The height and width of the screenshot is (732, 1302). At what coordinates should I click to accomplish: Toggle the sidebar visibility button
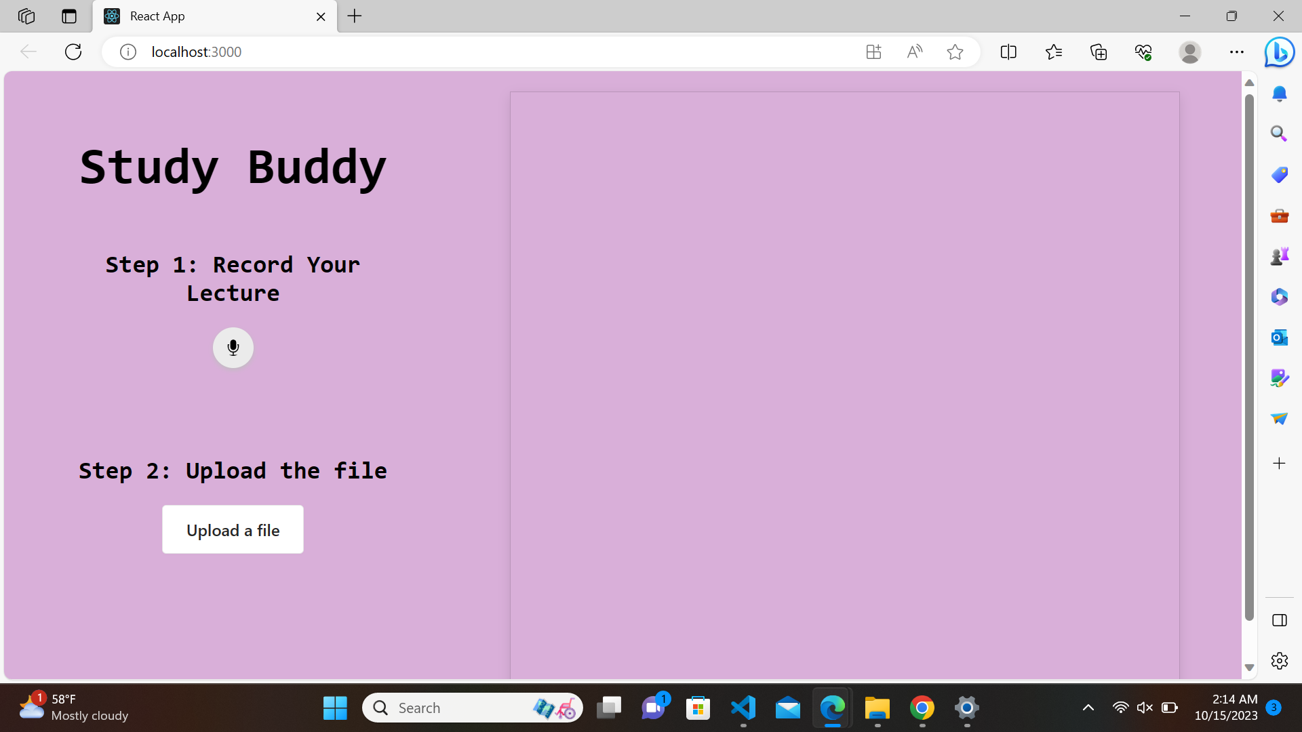click(x=1279, y=620)
